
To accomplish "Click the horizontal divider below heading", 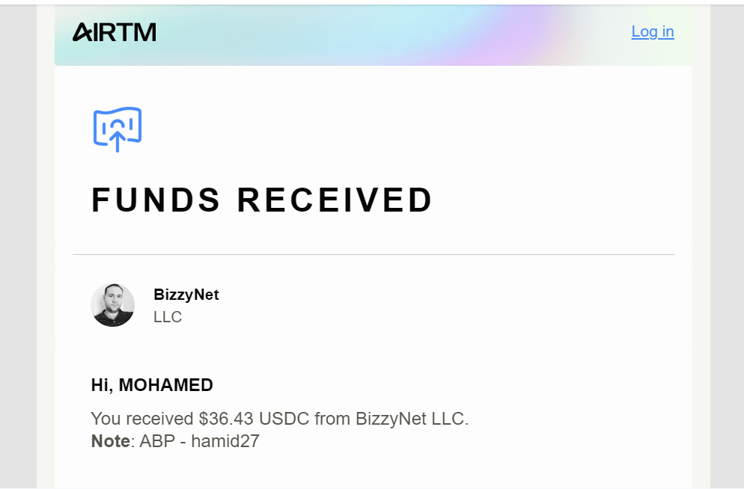I will click(373, 254).
